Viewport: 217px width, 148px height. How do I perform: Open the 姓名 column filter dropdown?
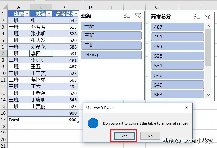49,14
